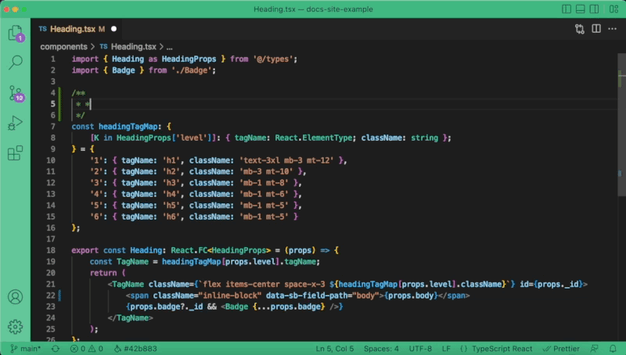Open the editor More Actions menu
Viewport: 626px width, 355px height.
pyautogui.click(x=612, y=29)
